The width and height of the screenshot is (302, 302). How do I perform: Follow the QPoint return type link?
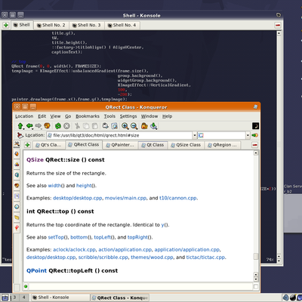[x=36, y=270]
